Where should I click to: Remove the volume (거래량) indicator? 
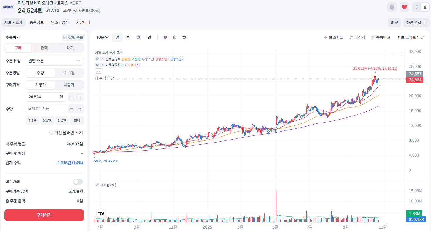(97, 185)
